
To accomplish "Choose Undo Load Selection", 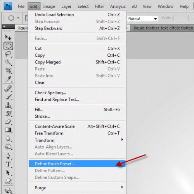I will 77,15.
